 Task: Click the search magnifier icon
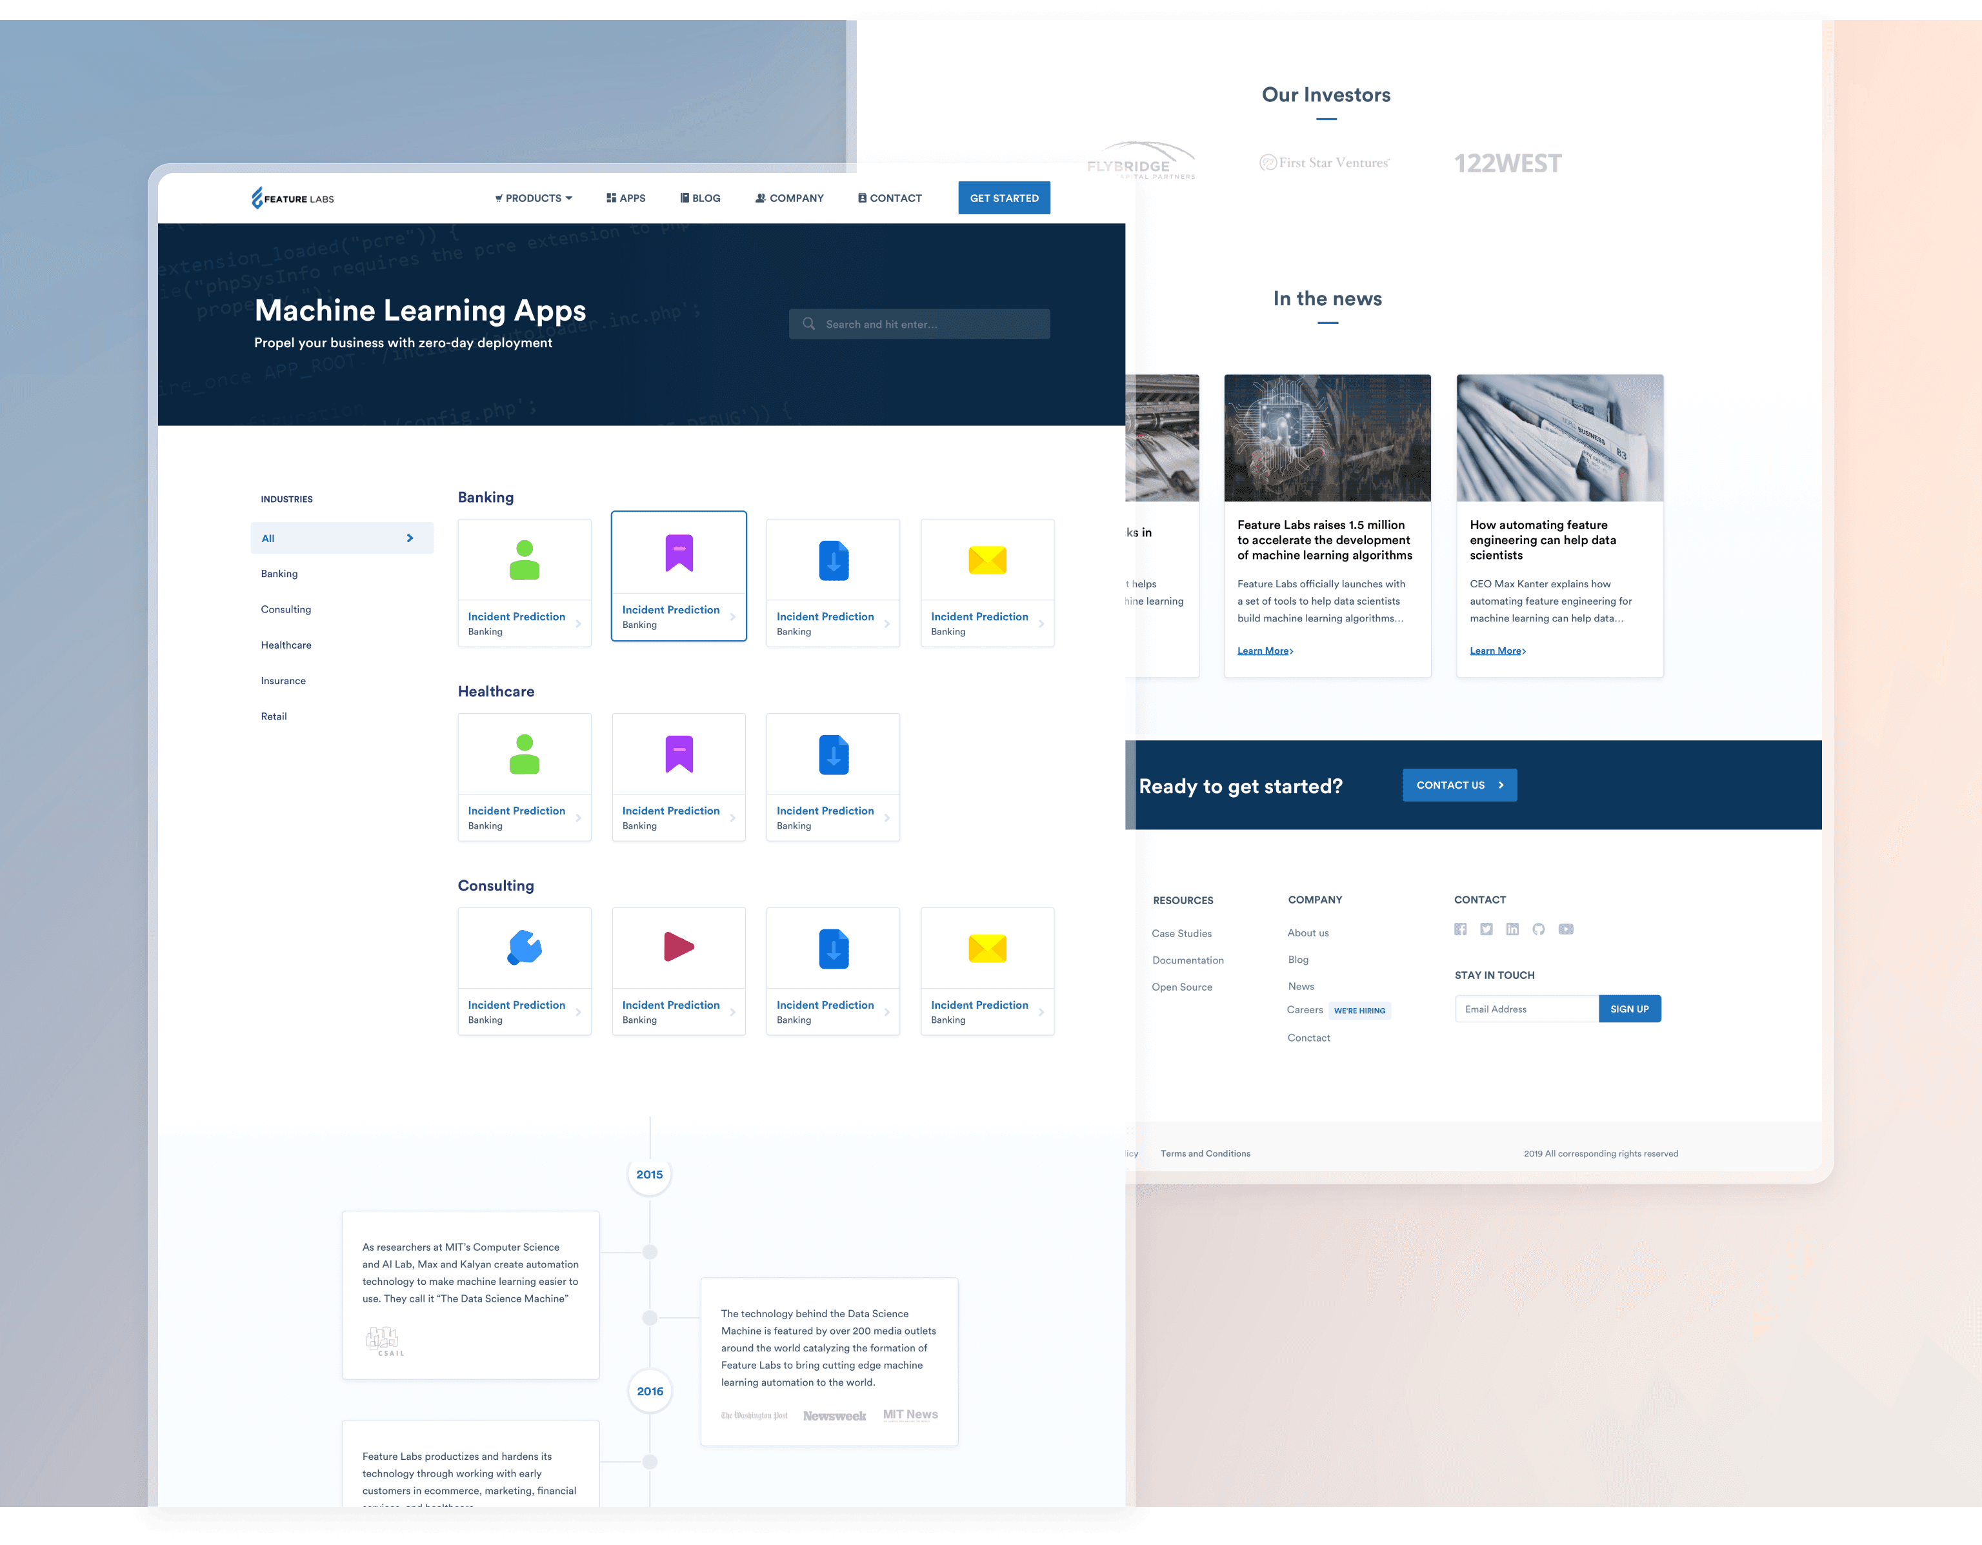point(808,324)
